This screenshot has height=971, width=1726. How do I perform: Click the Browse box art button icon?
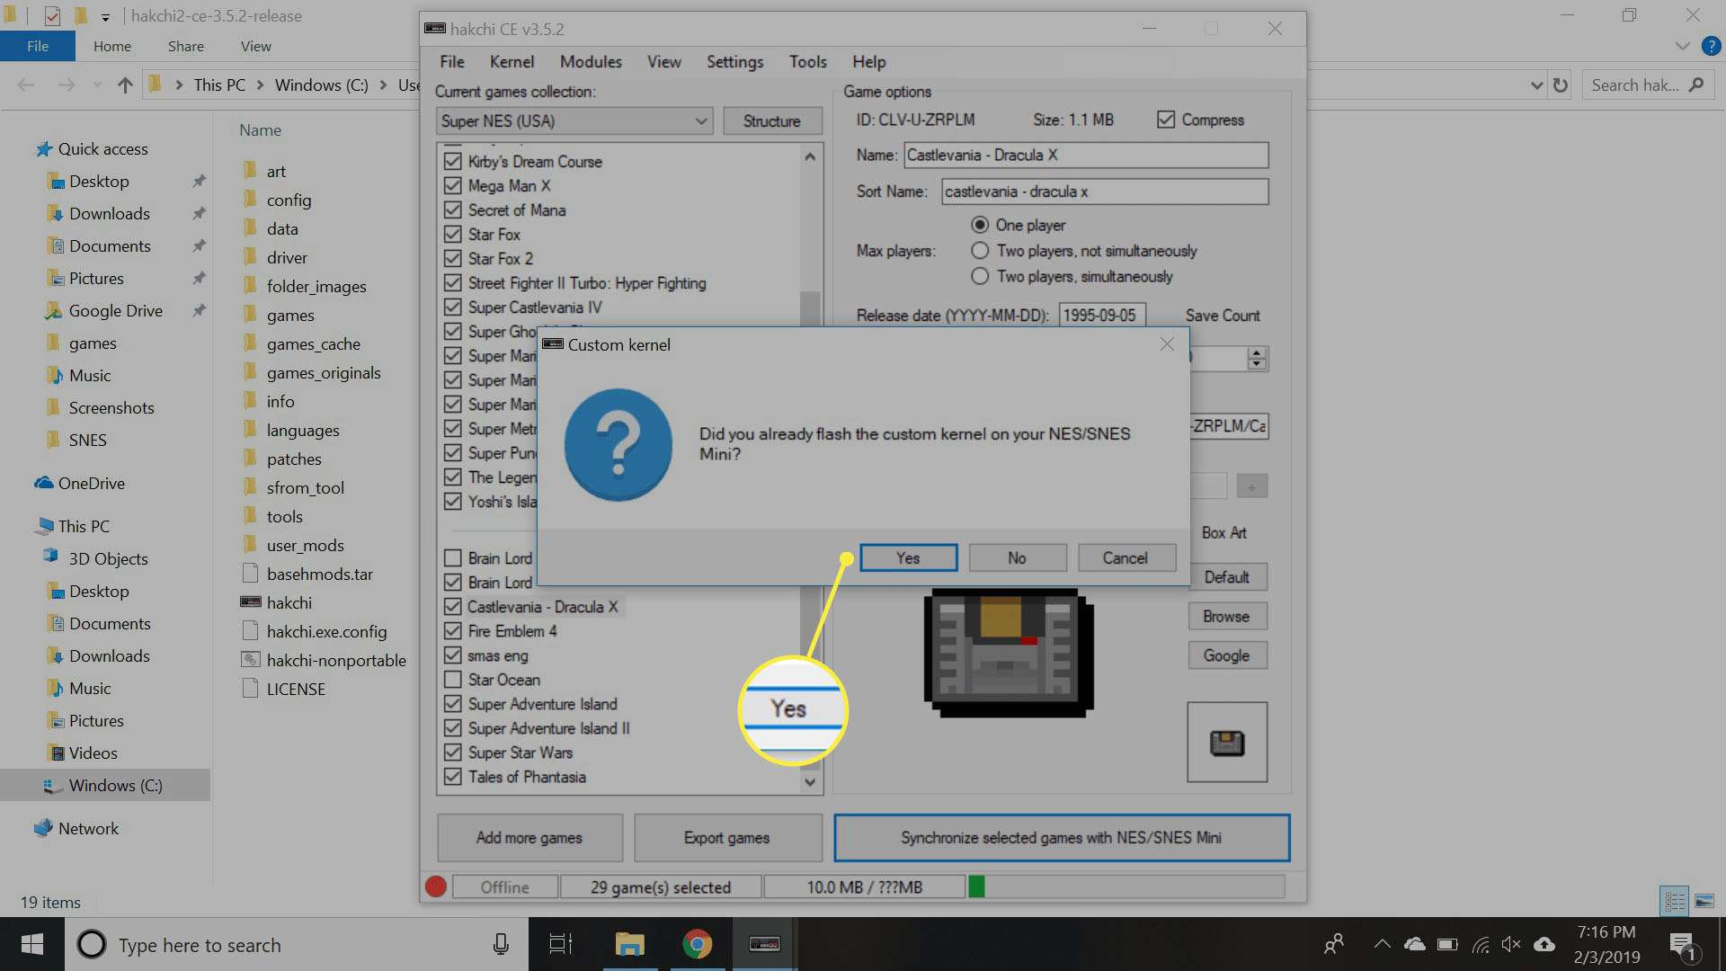tap(1227, 615)
